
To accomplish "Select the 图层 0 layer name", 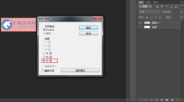I will (155, 23).
